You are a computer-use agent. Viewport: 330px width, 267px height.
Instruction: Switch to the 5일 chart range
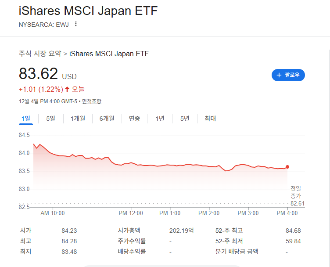point(51,119)
